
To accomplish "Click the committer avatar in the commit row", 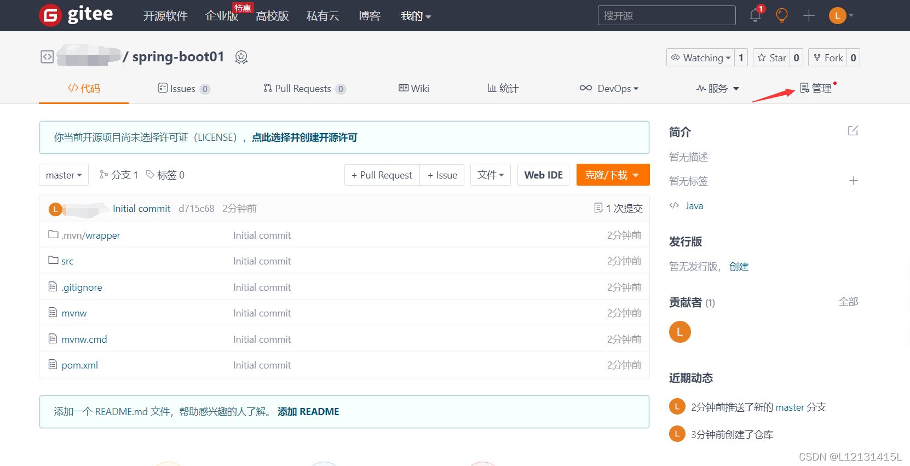I will (55, 209).
